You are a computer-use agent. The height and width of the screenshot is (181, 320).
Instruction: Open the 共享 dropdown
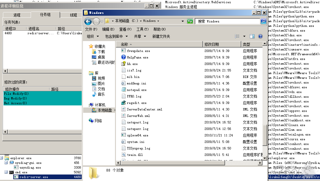tap(140, 36)
